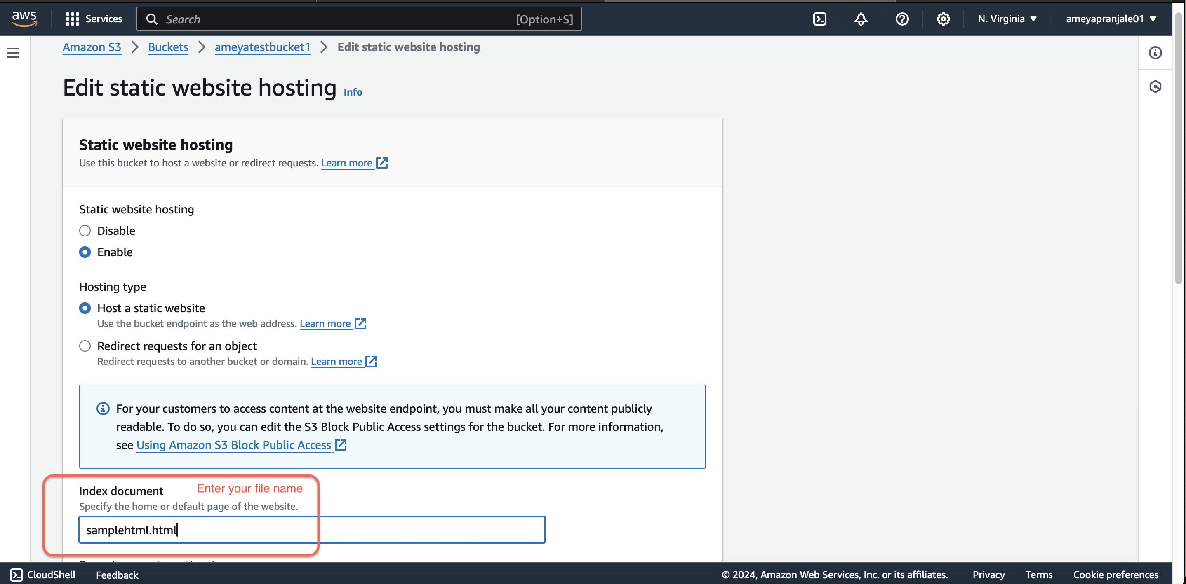Click the external link icon beside Block Public Access
1186x584 pixels.
[340, 445]
